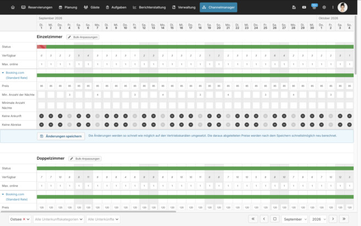Go to previous month with single-left arrow
The width and height of the screenshot is (361, 226).
[x=264, y=219]
